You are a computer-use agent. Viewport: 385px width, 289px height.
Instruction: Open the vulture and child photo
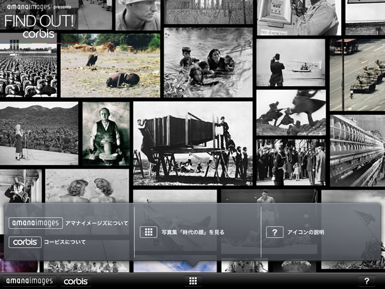(x=111, y=66)
